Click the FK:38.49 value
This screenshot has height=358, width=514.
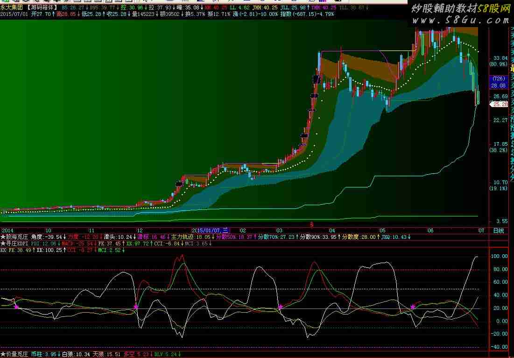point(20,250)
